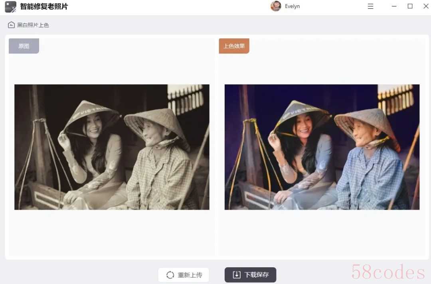Click the 58codes watermark text
The image size is (431, 284).
[x=388, y=272]
